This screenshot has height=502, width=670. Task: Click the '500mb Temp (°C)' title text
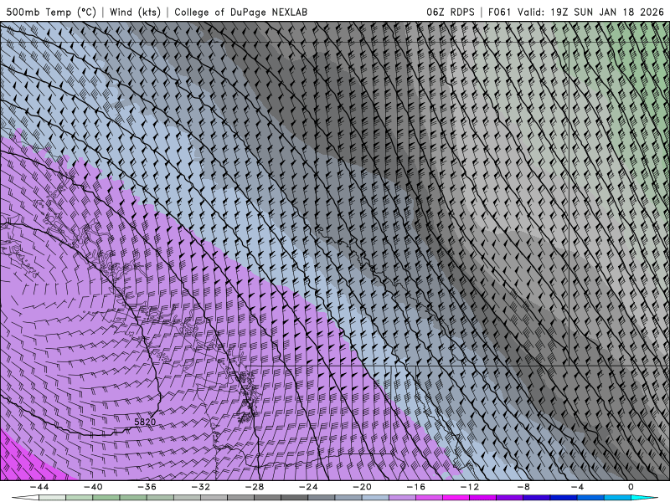point(51,12)
